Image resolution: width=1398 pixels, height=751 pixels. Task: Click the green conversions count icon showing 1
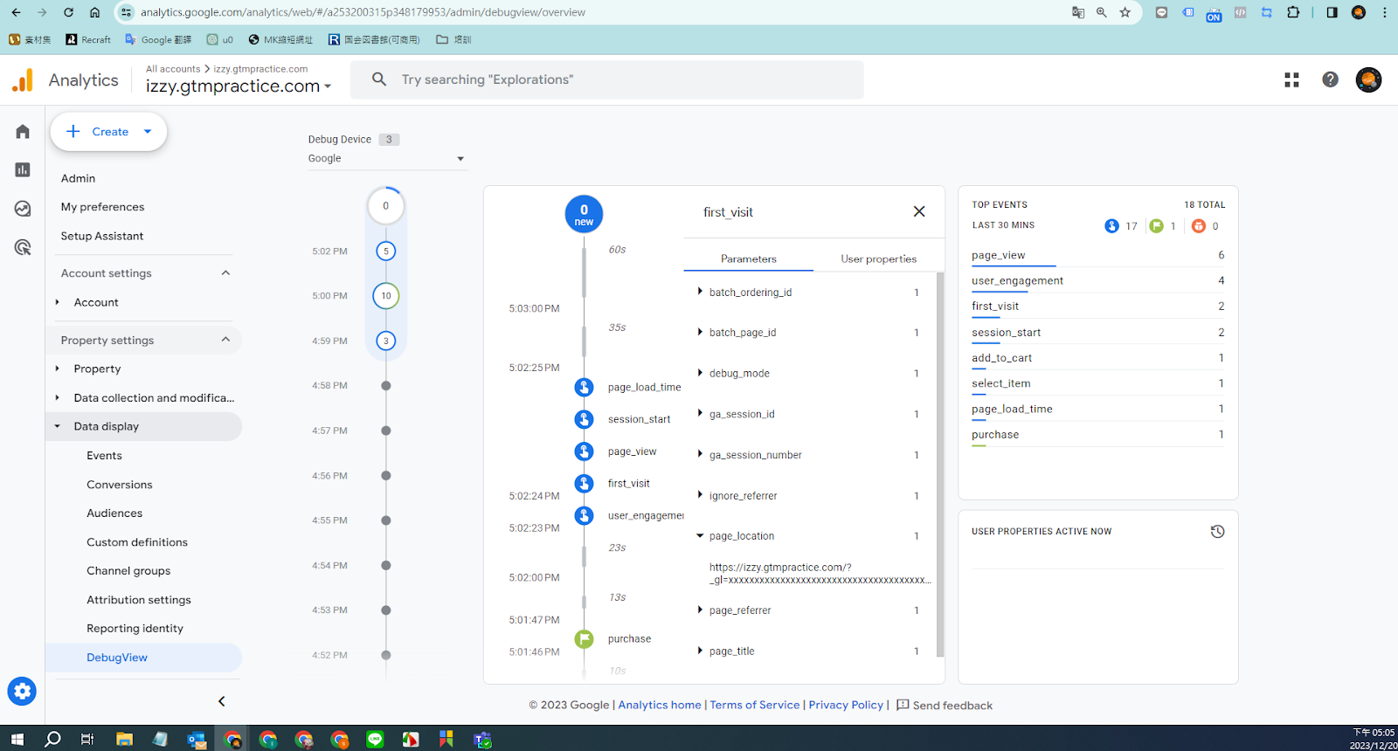pos(1156,226)
